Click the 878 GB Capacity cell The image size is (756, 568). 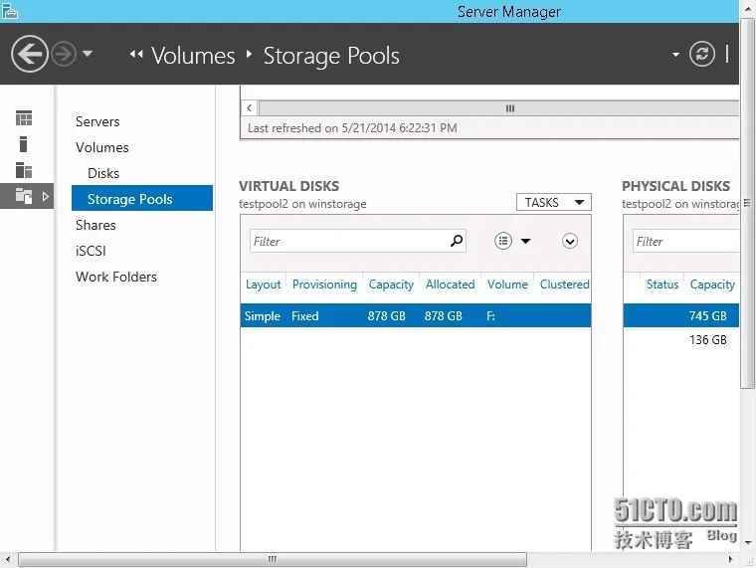tap(386, 315)
